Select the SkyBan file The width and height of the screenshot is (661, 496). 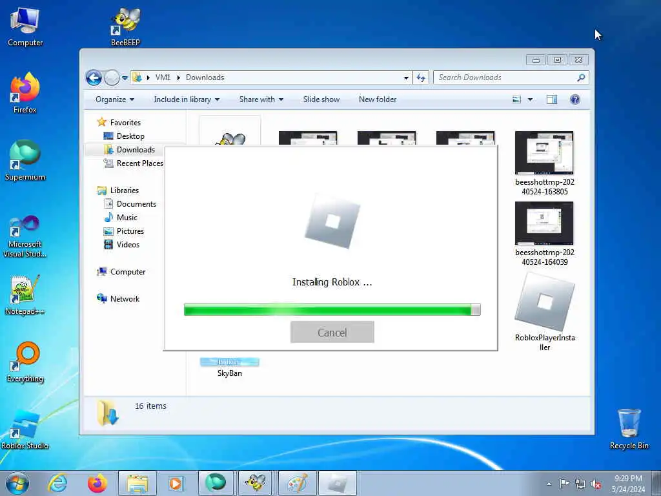[x=230, y=367]
